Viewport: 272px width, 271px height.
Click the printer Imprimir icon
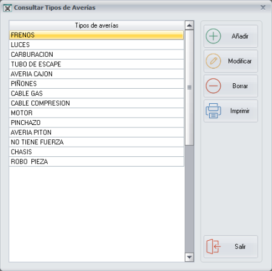tap(213, 110)
